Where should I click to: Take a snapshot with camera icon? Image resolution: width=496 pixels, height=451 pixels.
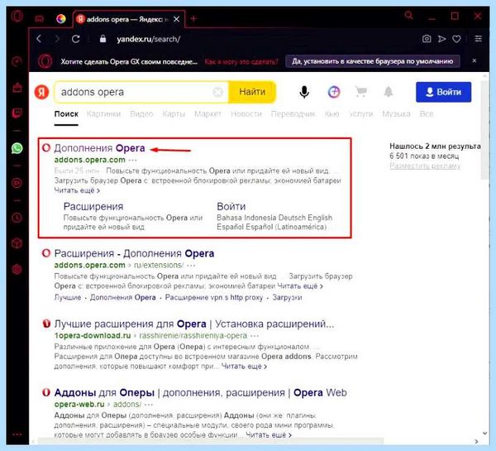coord(427,39)
